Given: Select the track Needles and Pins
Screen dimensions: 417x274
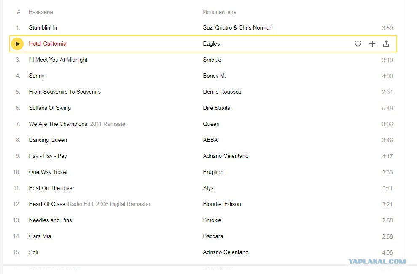Looking at the screenshot, I should [x=50, y=220].
